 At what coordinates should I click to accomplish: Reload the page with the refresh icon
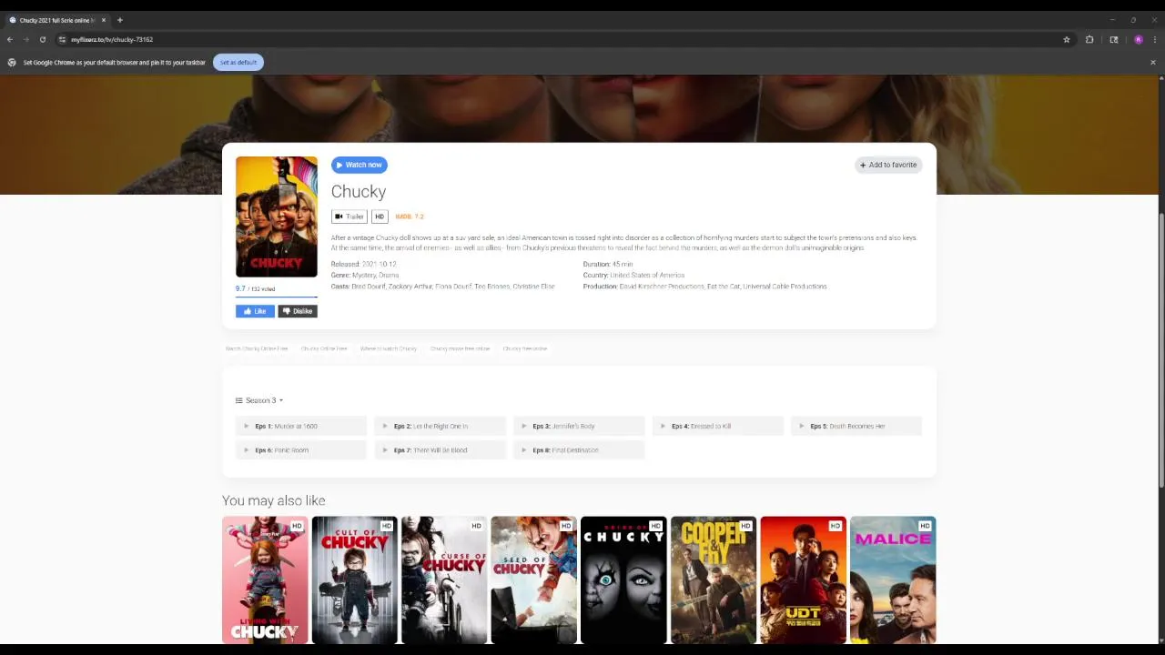42,40
